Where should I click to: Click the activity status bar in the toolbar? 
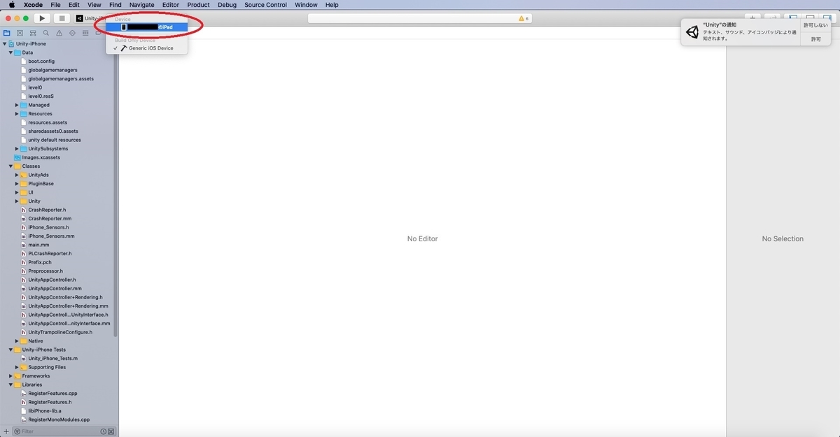coord(420,18)
